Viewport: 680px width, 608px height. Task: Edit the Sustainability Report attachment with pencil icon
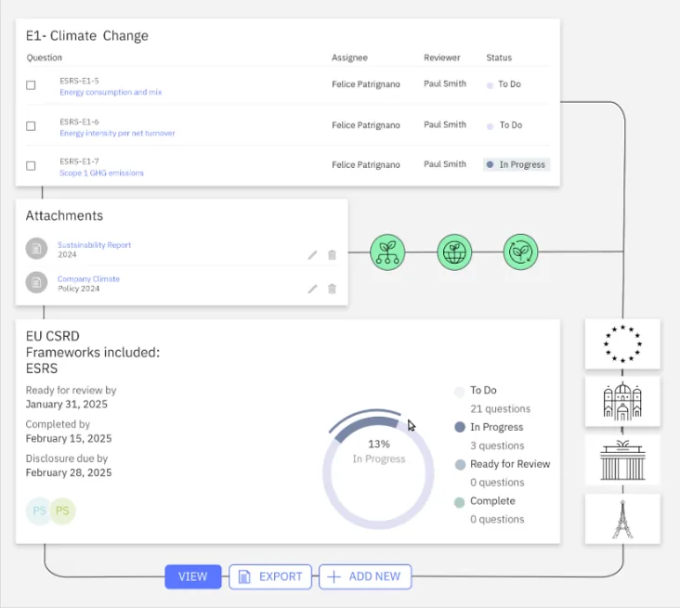point(312,255)
